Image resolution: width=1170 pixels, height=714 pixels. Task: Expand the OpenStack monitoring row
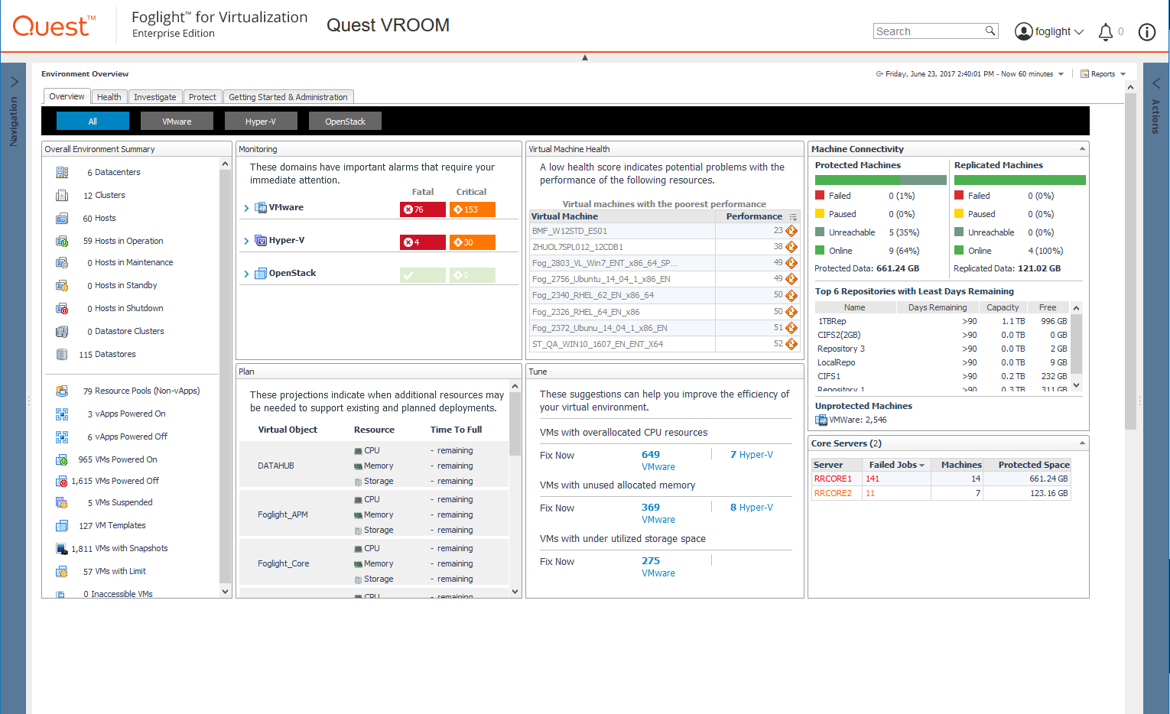[x=246, y=274]
